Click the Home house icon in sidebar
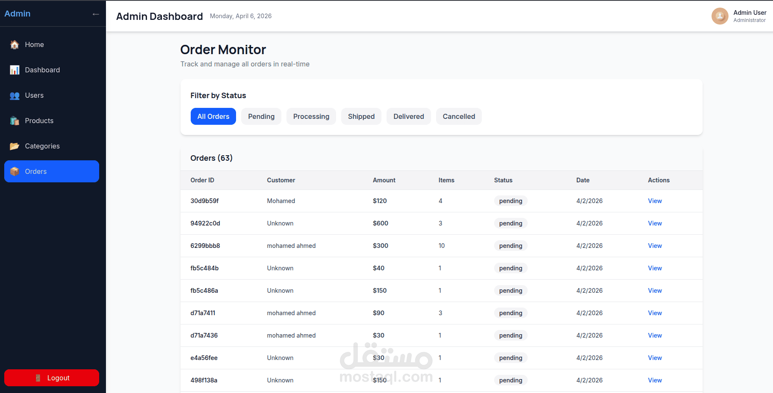 pos(15,44)
